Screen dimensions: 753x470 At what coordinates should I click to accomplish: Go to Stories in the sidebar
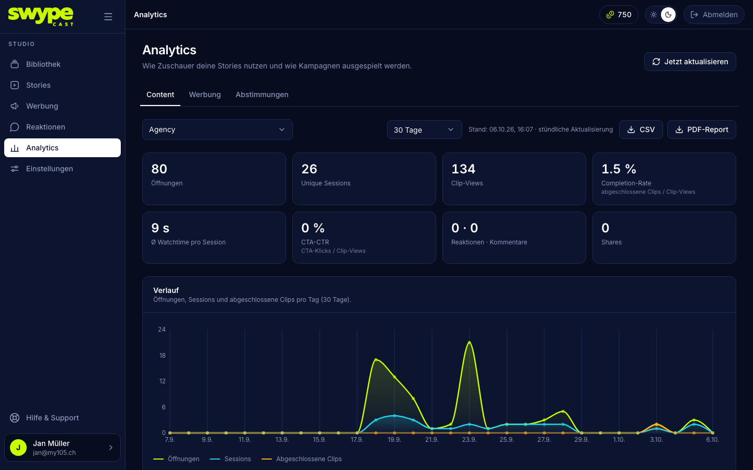point(62,85)
